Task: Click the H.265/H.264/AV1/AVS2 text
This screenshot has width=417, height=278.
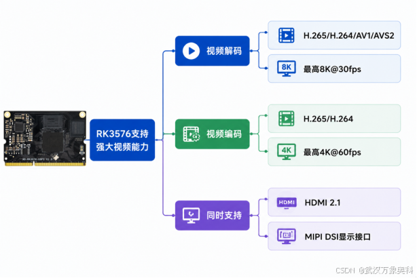Action: coord(348,35)
